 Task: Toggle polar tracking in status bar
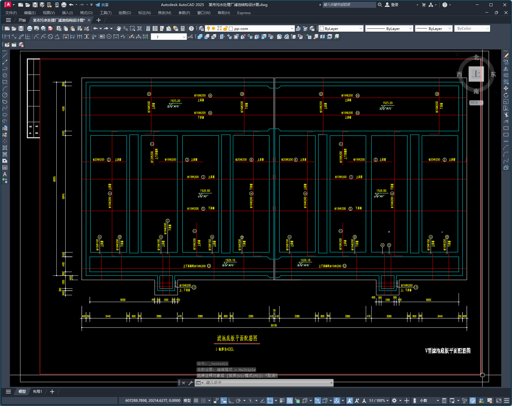(238, 401)
